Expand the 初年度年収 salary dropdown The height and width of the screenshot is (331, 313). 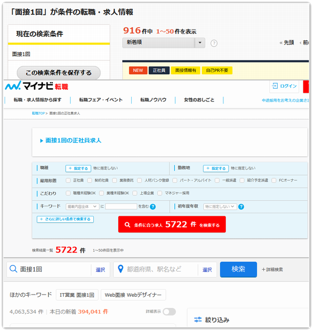pos(220,206)
